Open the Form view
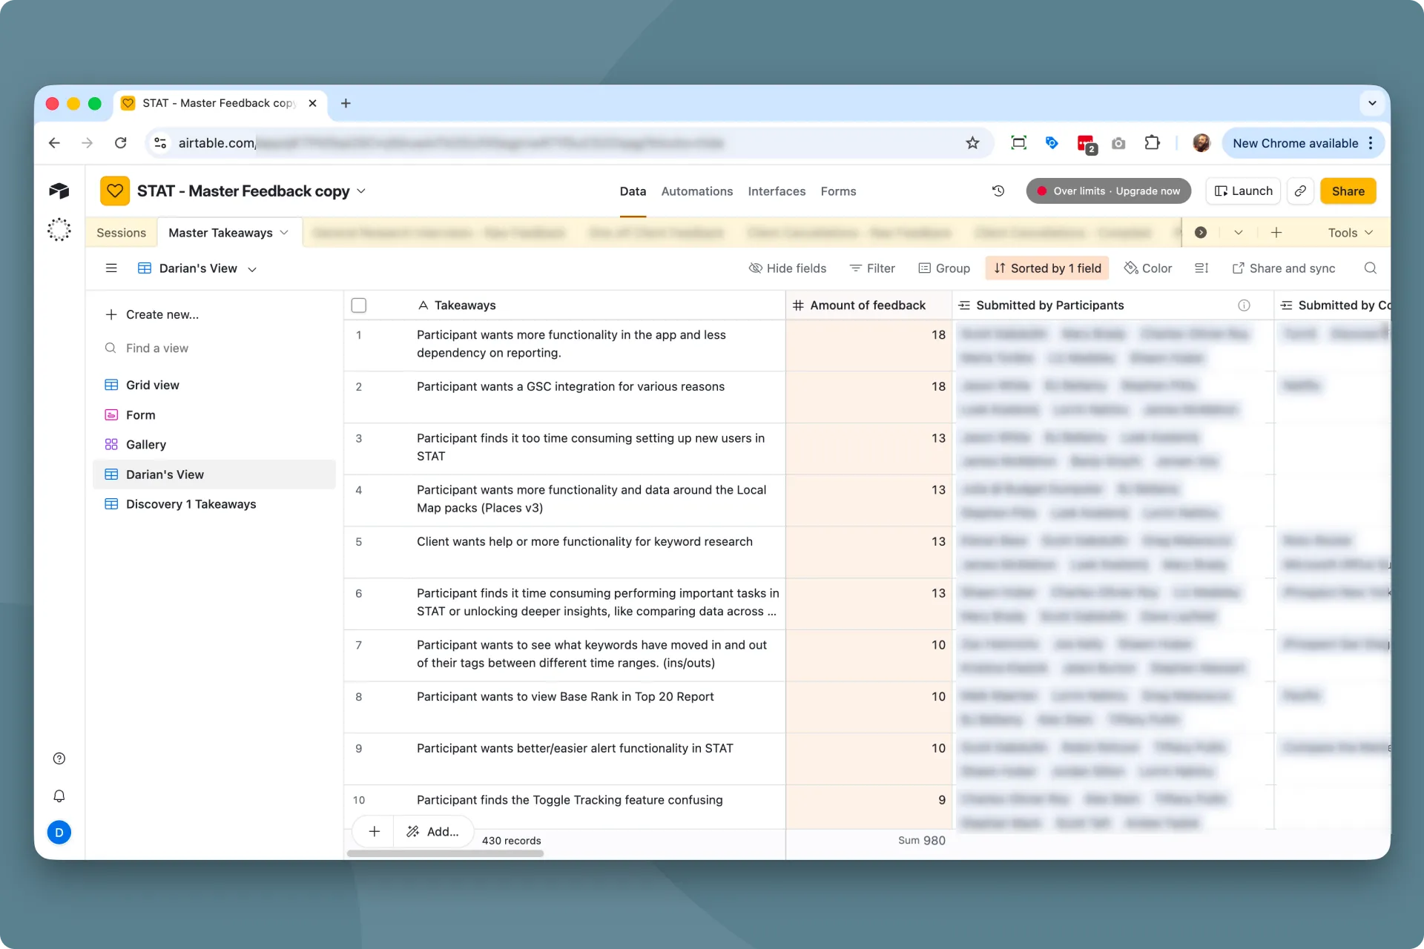Screen dimensions: 1424x949 point(214,415)
